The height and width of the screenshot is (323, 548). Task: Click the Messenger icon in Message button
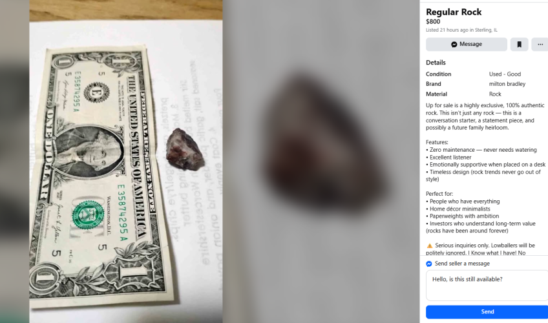[454, 45]
